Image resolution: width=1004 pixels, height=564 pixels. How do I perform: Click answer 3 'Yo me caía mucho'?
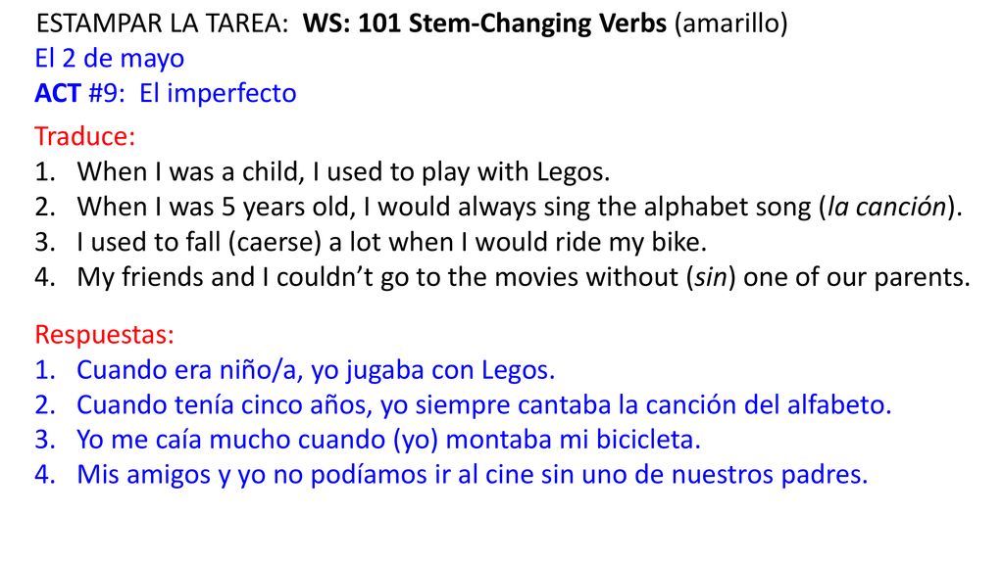coord(388,440)
